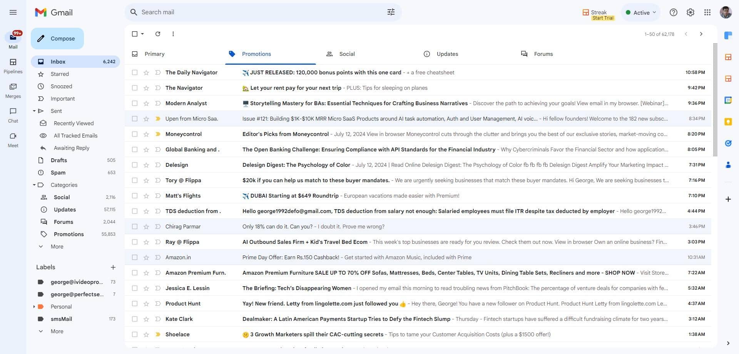Viewport: 739px width, 354px height.
Task: Open Google Calendar side panel icon
Action: pyautogui.click(x=728, y=100)
